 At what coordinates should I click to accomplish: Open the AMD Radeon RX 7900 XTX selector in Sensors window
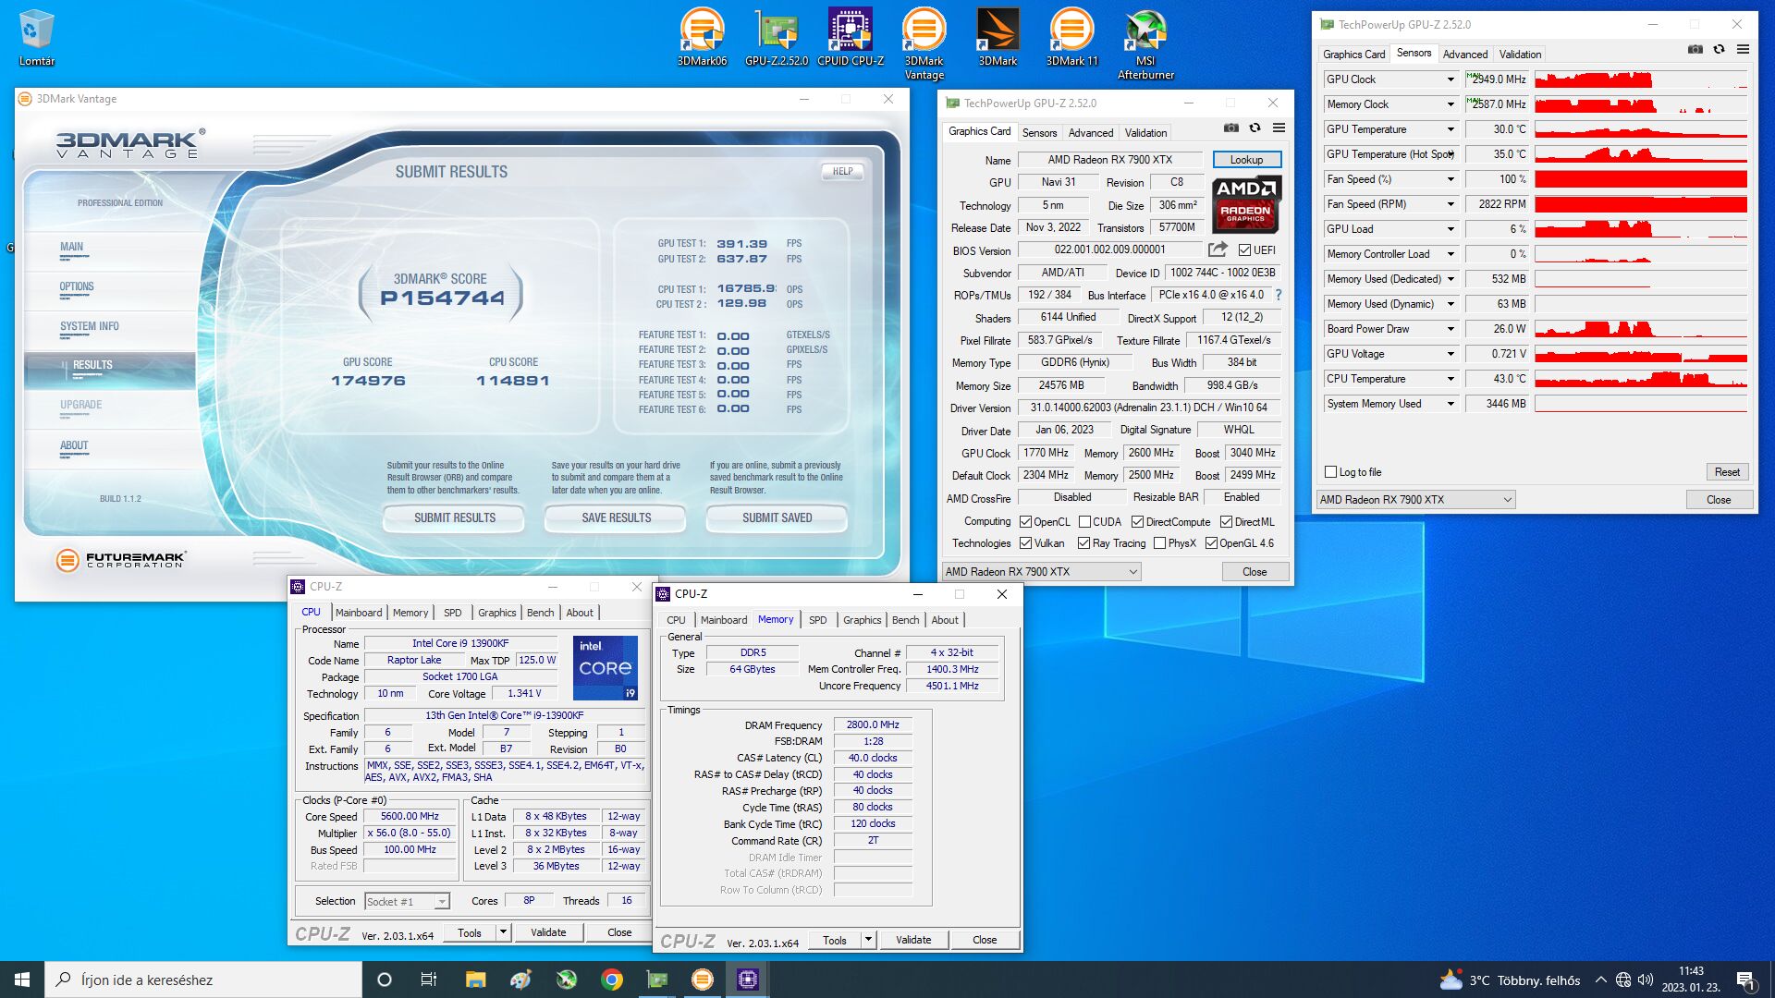[x=1415, y=500]
